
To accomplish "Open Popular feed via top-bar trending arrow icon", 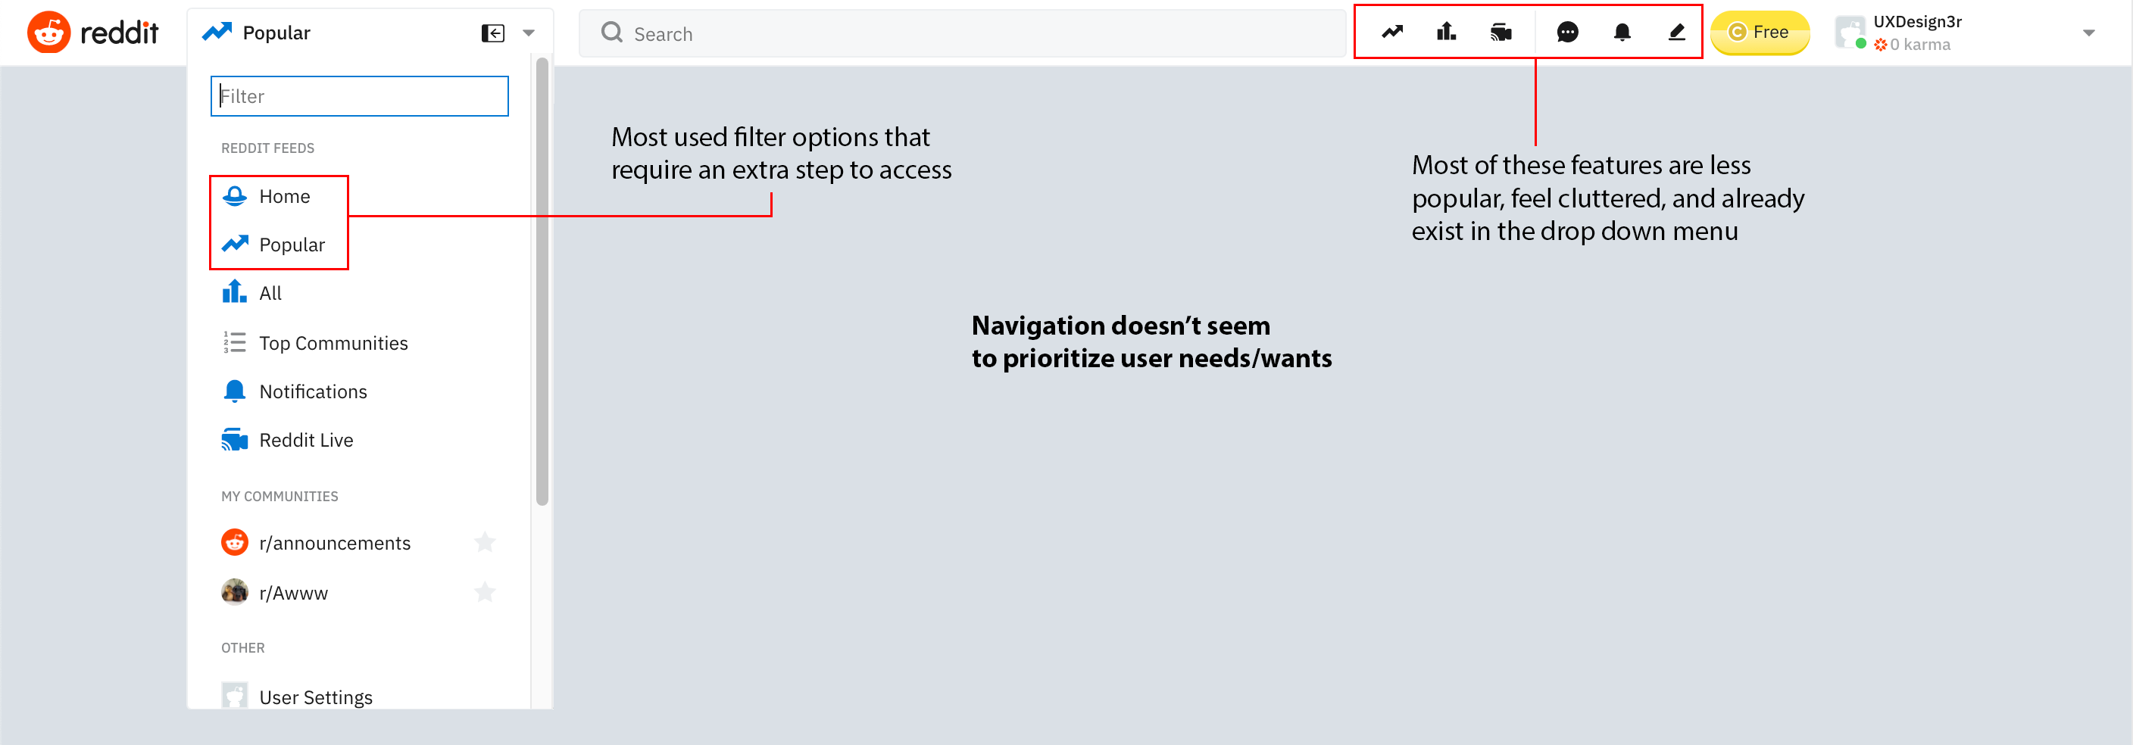I will (x=1392, y=33).
